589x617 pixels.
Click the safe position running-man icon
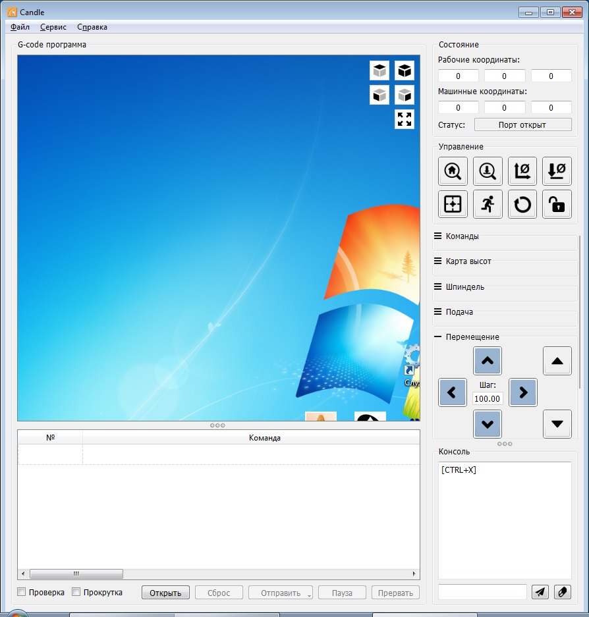pyautogui.click(x=488, y=204)
